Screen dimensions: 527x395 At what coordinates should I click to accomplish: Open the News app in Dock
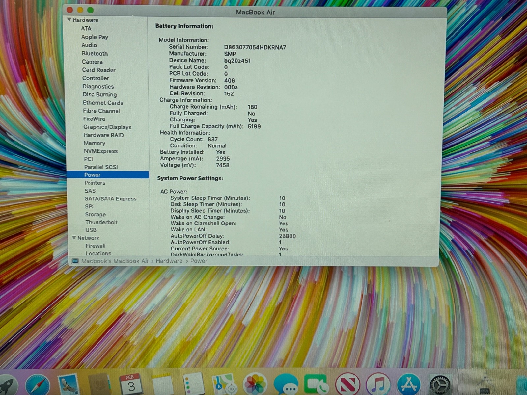click(347, 384)
